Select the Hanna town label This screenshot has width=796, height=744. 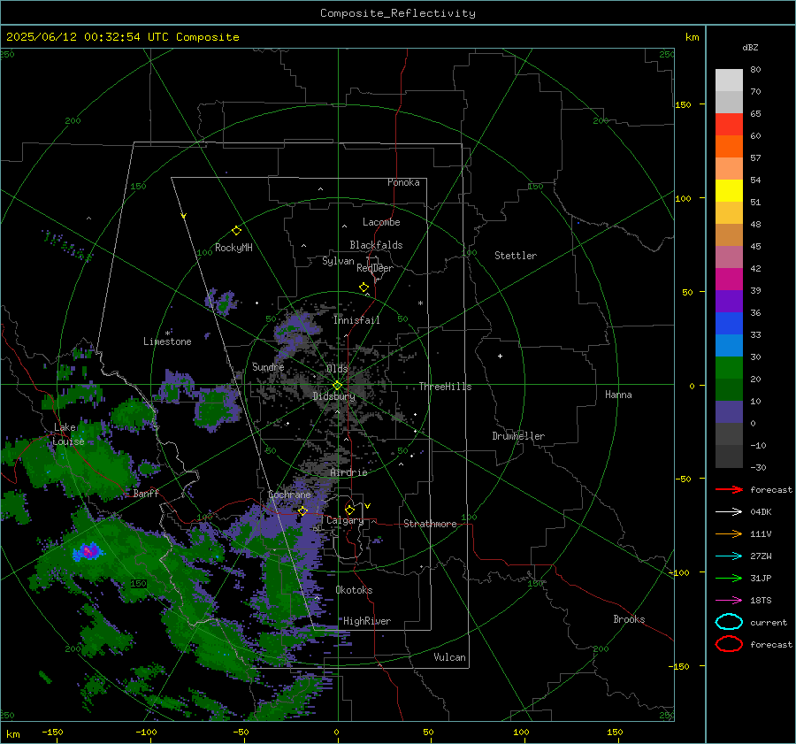(618, 395)
